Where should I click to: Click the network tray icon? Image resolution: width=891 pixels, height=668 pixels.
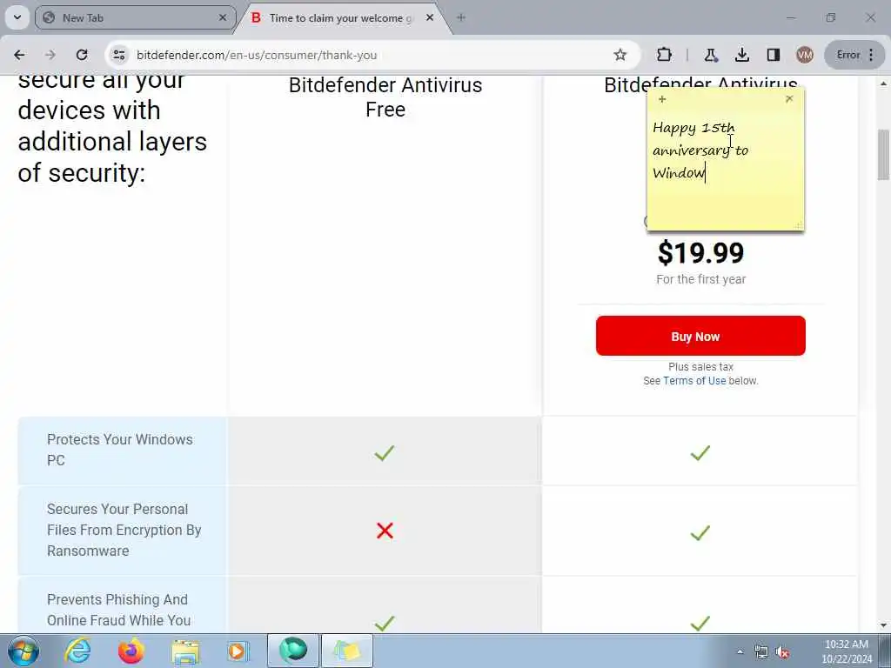coord(760,652)
